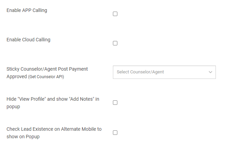Mark the Alternate Mobile lead existence box
Viewport: 244px width, 156px height.
115,133
